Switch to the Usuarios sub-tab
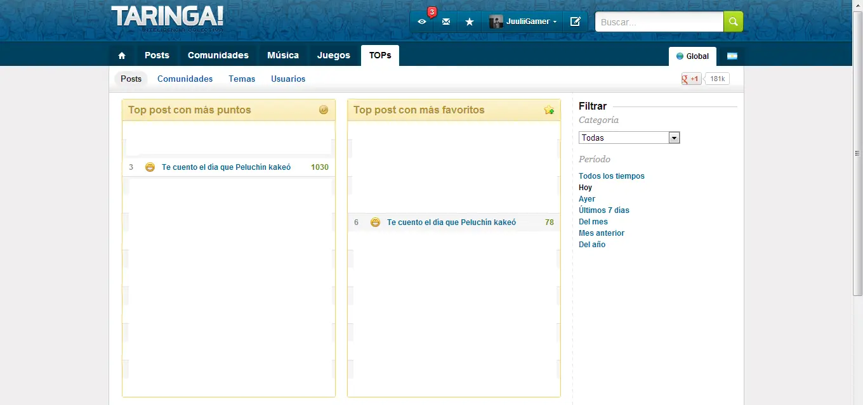 click(x=288, y=79)
